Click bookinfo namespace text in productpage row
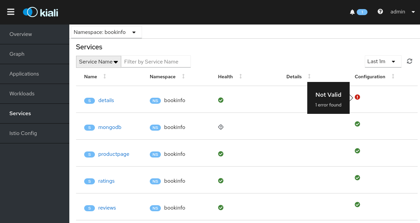 175,154
